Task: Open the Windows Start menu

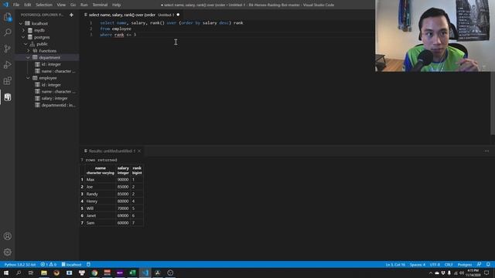Action: (x=6, y=273)
